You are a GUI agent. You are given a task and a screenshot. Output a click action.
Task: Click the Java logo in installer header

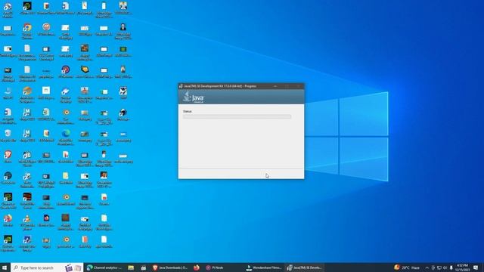[x=194, y=97]
